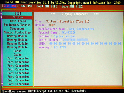Select Memory Module directly under Memory Controller

17,36
